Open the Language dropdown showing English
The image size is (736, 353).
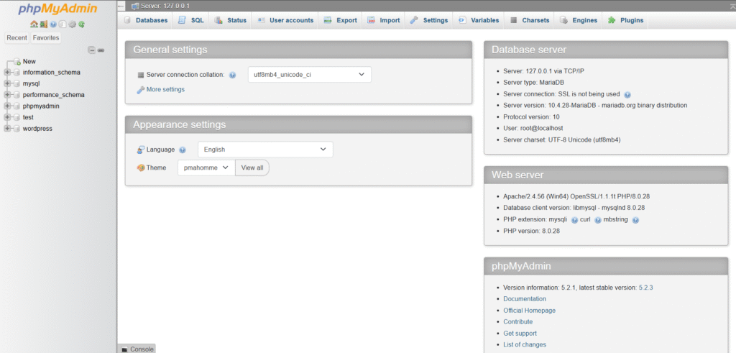(x=265, y=150)
